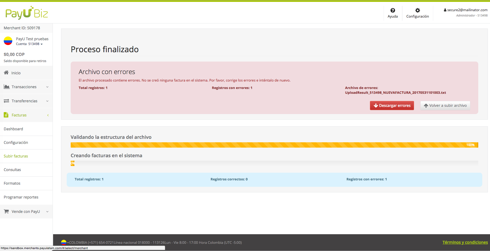Click the Transferencias arrows icon

(6, 101)
